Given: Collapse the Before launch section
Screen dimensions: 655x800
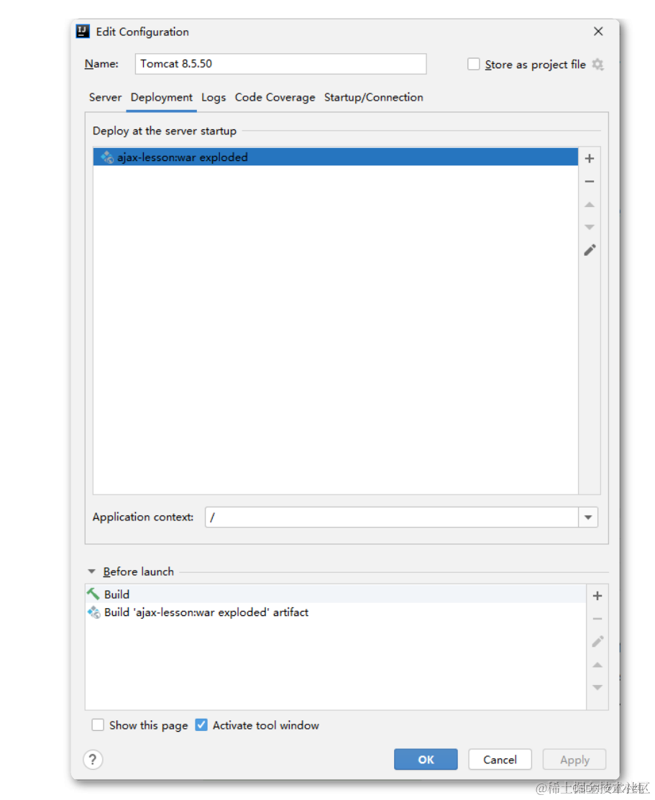Looking at the screenshot, I should [x=92, y=572].
